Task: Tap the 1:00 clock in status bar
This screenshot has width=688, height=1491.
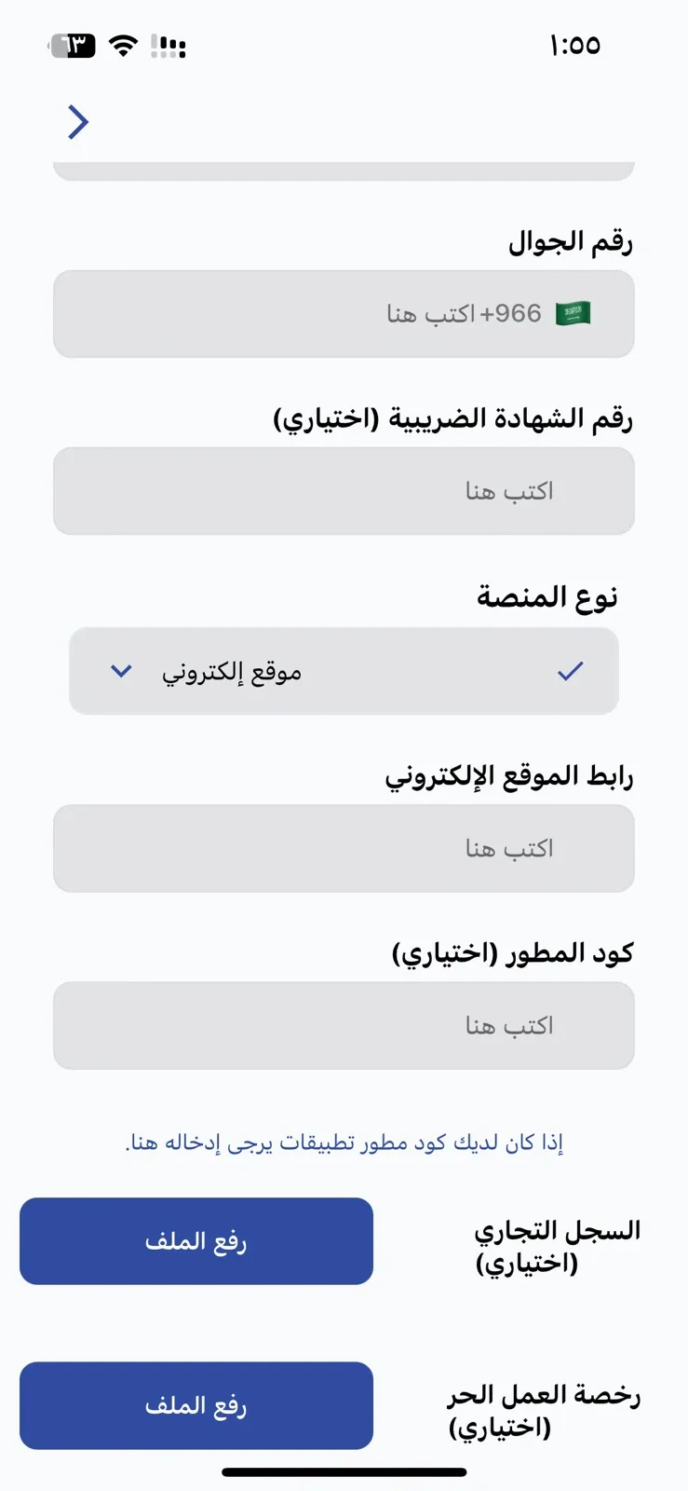Action: click(574, 46)
